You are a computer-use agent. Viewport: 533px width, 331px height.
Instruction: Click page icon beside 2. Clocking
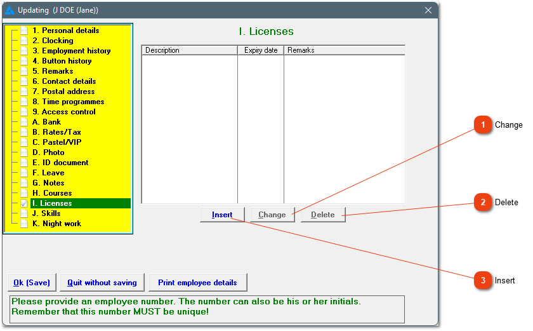[x=24, y=41]
